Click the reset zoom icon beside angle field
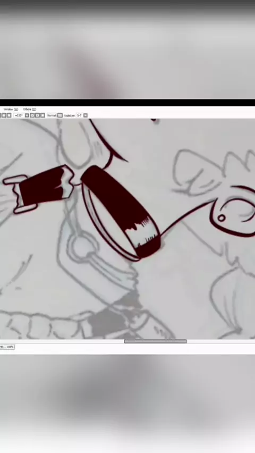The width and height of the screenshot is (255, 453). pyautogui.click(x=9, y=115)
